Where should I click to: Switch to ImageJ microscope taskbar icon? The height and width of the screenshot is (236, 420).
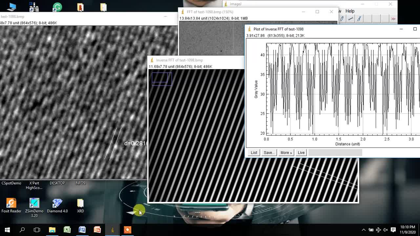point(113,230)
